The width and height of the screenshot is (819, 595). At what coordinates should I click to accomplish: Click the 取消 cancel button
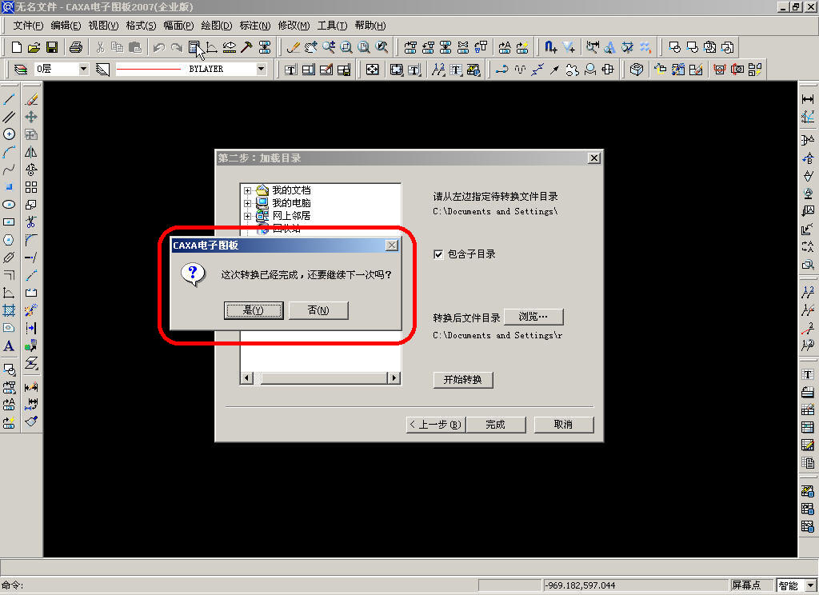coord(564,425)
